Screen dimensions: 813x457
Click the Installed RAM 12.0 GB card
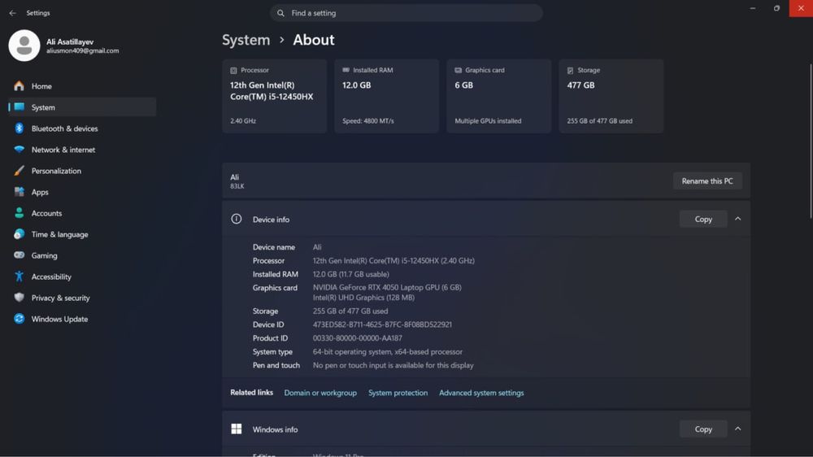pyautogui.click(x=386, y=96)
